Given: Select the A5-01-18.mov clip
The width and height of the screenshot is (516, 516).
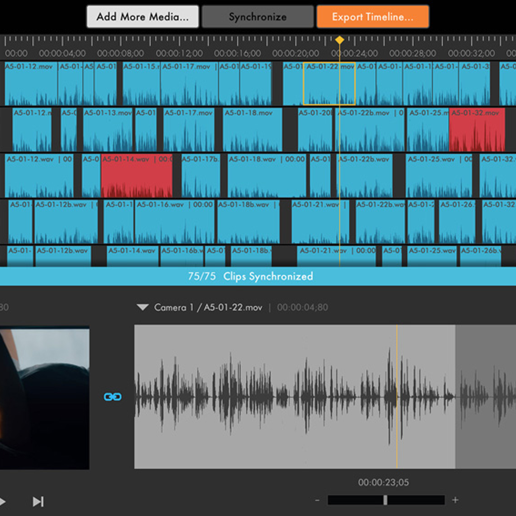Looking at the screenshot, I should tap(252, 130).
